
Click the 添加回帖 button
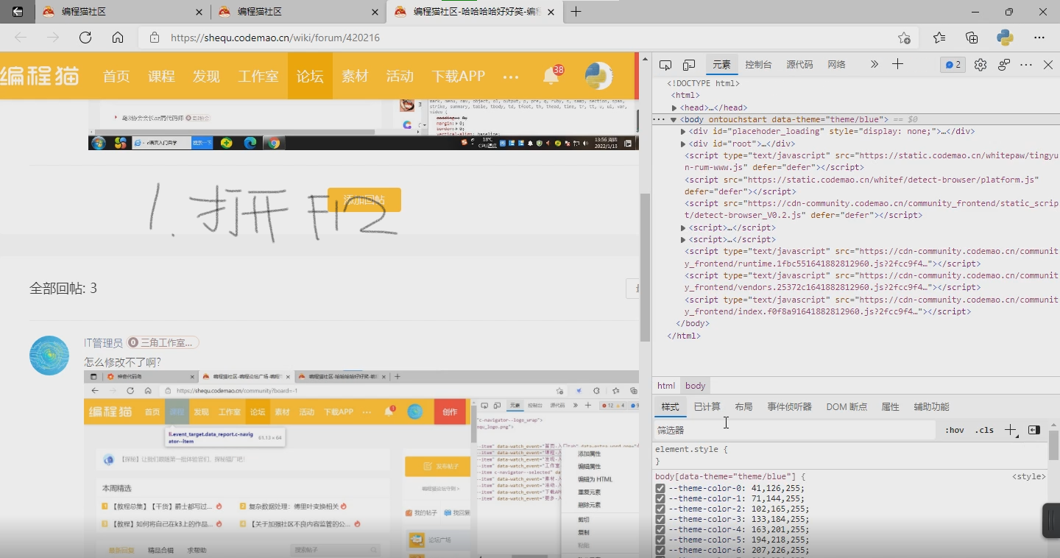click(364, 199)
